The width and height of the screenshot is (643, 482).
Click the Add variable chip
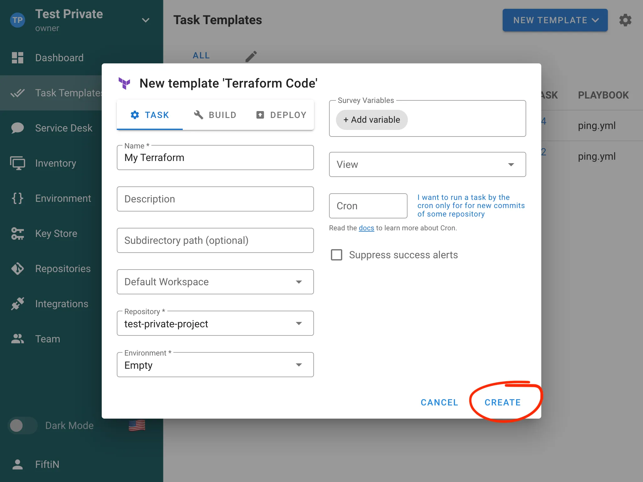click(372, 120)
